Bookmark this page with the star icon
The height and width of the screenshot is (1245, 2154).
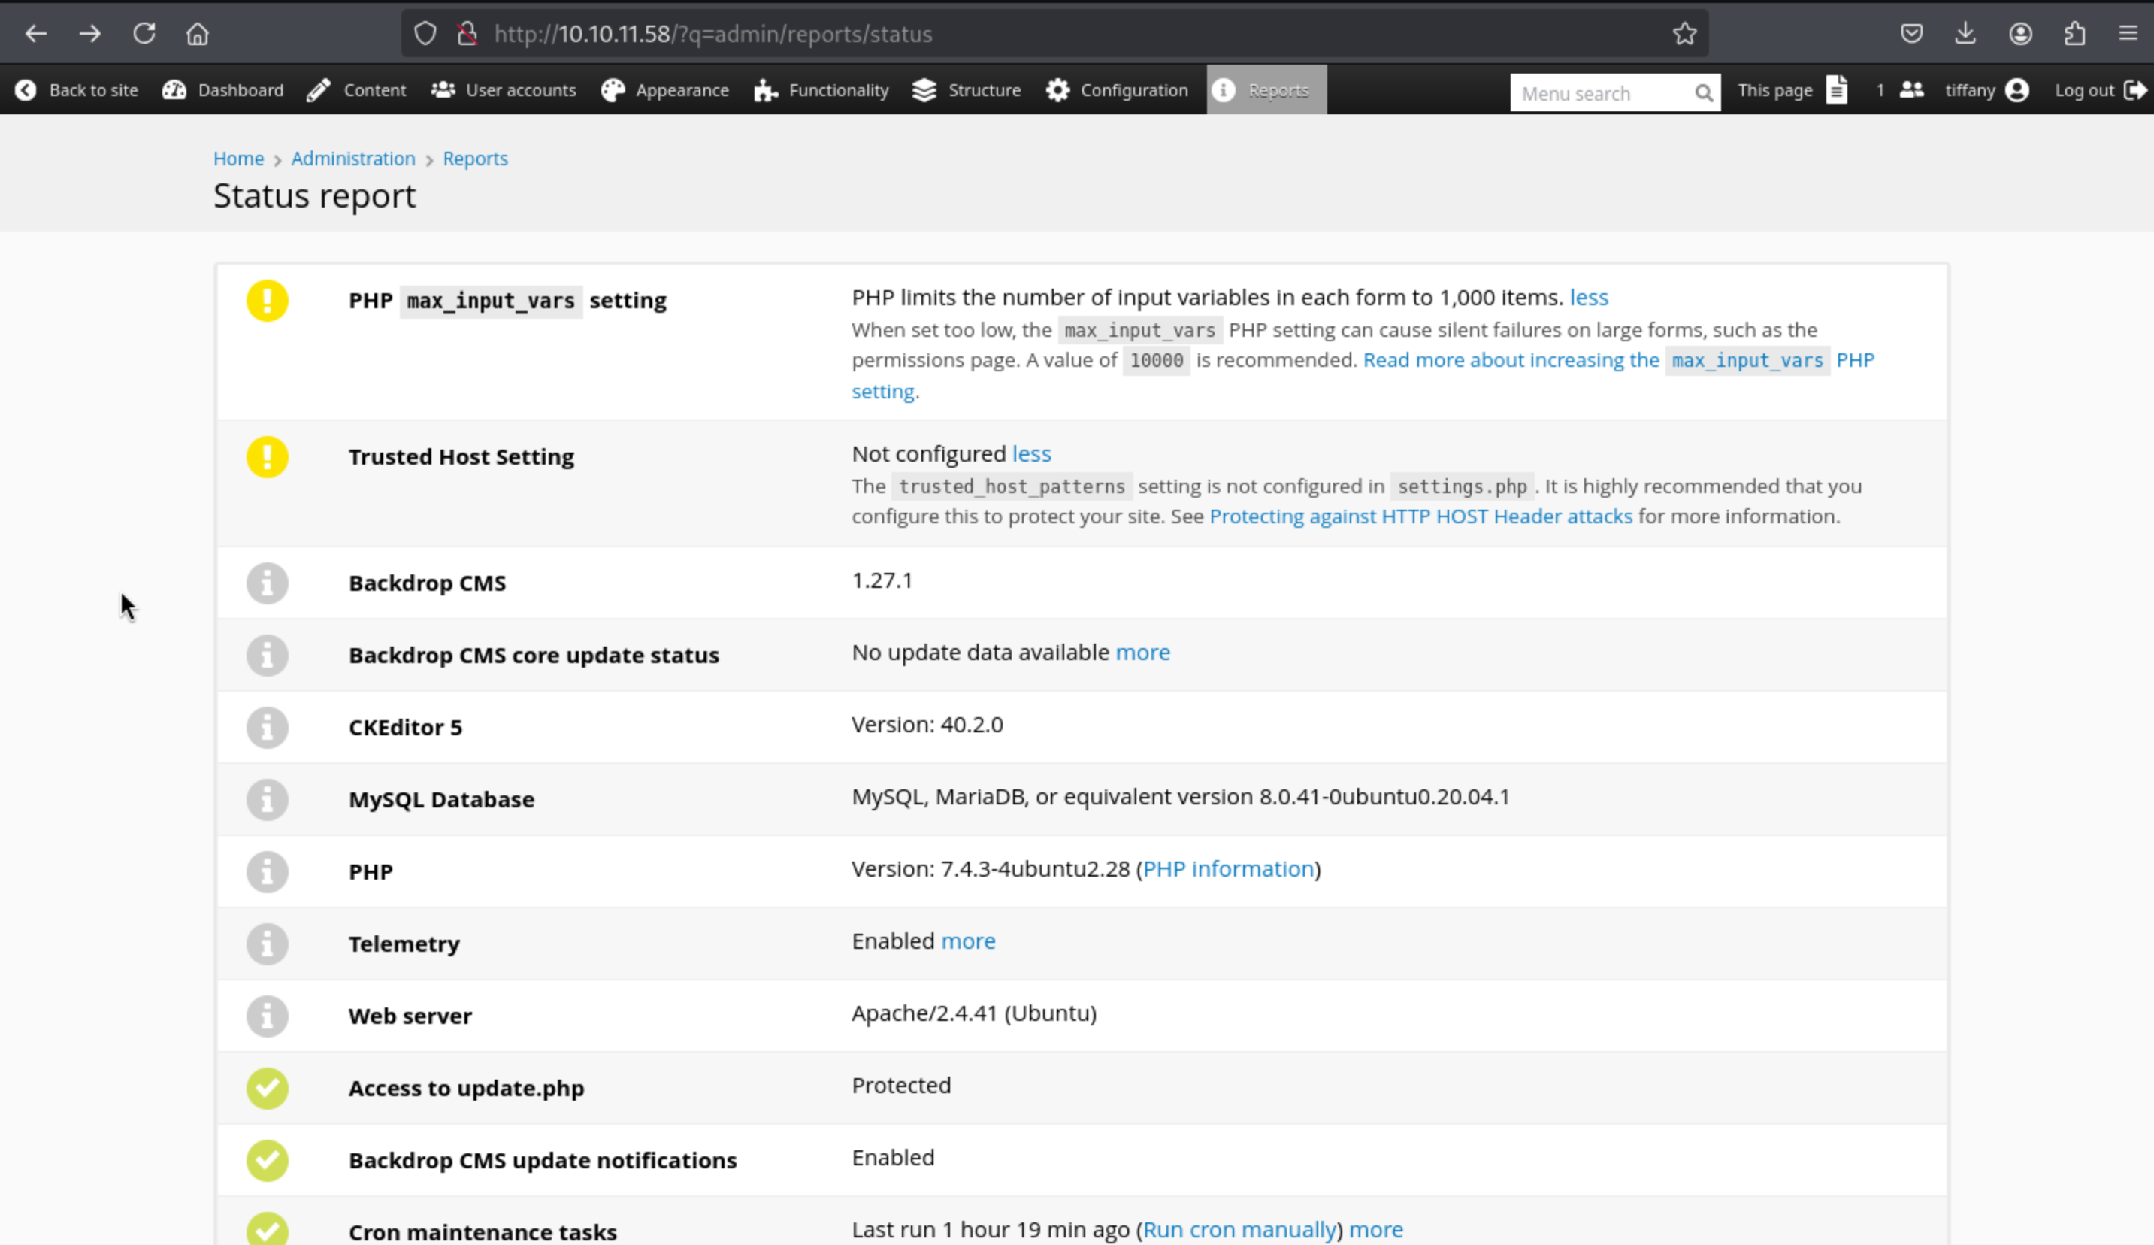tap(1684, 33)
